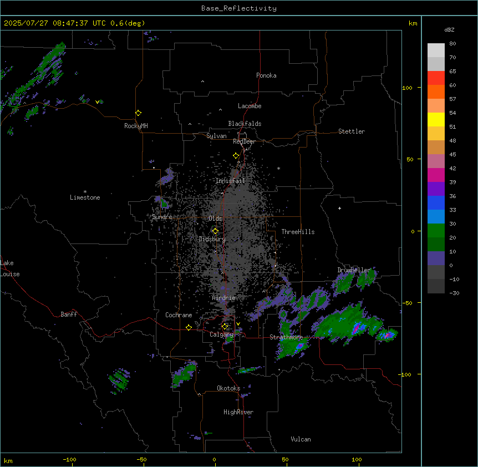478x467 pixels.
Task: Select the magenta 42-39 dBZ legend swatch
Action: point(436,175)
